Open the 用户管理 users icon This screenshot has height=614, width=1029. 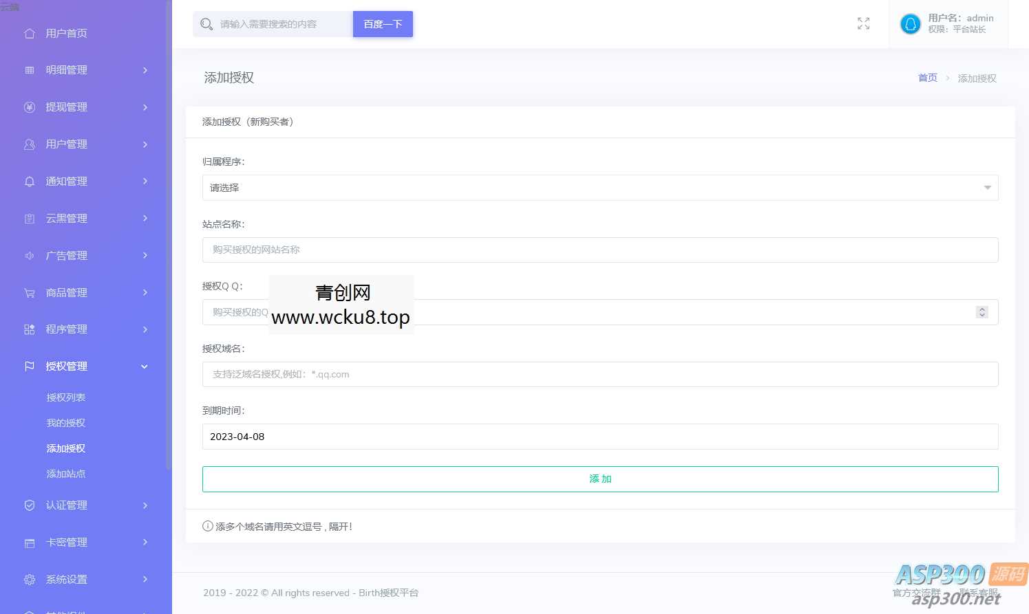[30, 144]
